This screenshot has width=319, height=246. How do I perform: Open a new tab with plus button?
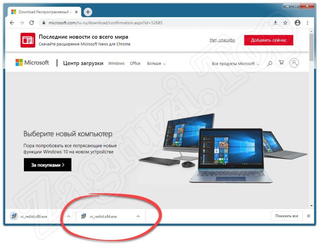[x=87, y=12]
